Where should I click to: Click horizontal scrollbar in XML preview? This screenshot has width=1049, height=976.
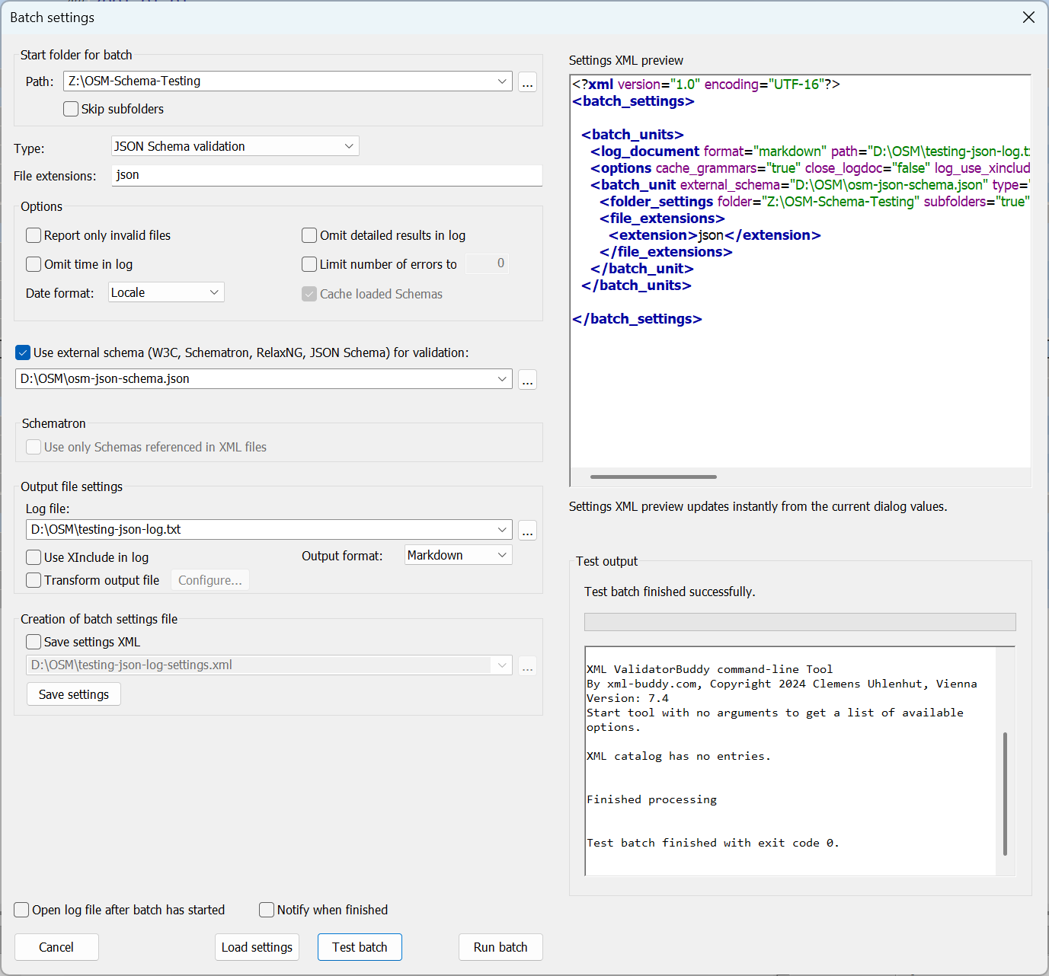[653, 477]
